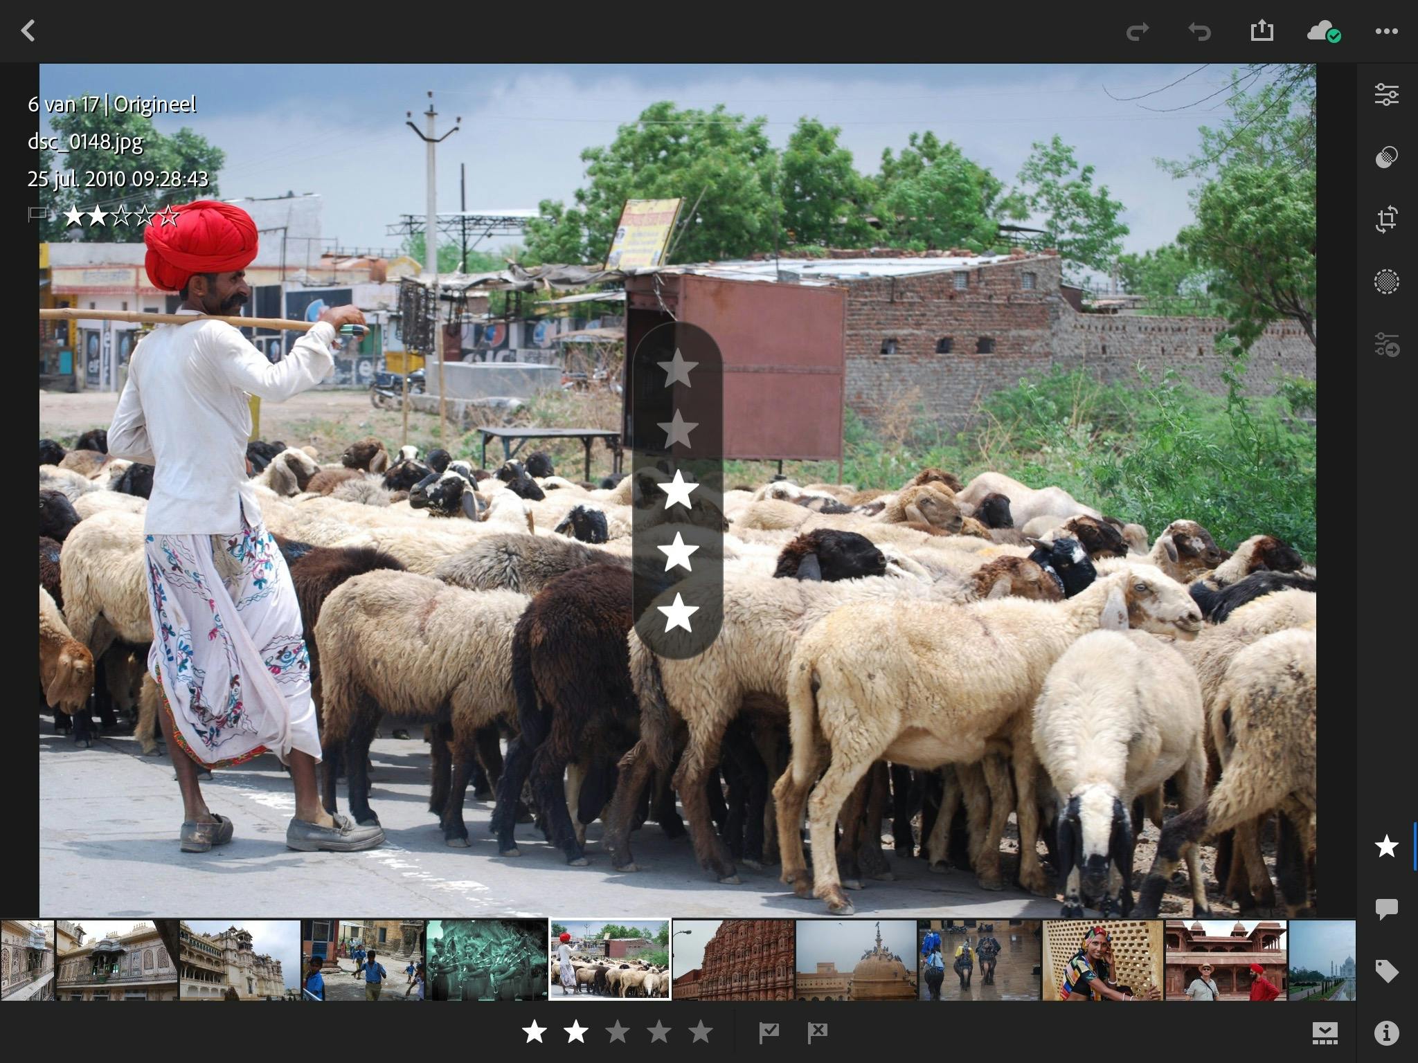Screen dimensions: 1418x1063
Task: Select the Hawa Mahal pink palace thumbnail
Action: click(x=733, y=960)
